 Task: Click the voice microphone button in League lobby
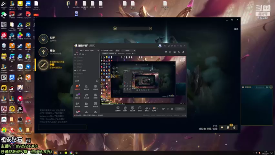coord(234,127)
